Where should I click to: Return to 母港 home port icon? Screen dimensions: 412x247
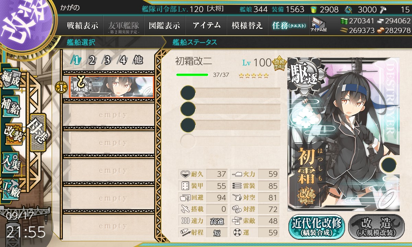pos(37,132)
